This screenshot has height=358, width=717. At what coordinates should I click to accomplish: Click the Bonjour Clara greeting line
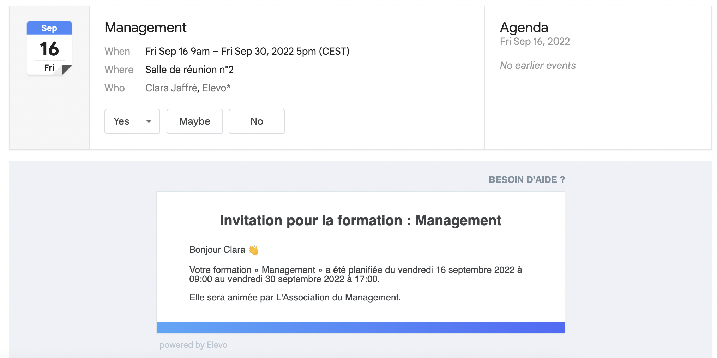click(224, 250)
